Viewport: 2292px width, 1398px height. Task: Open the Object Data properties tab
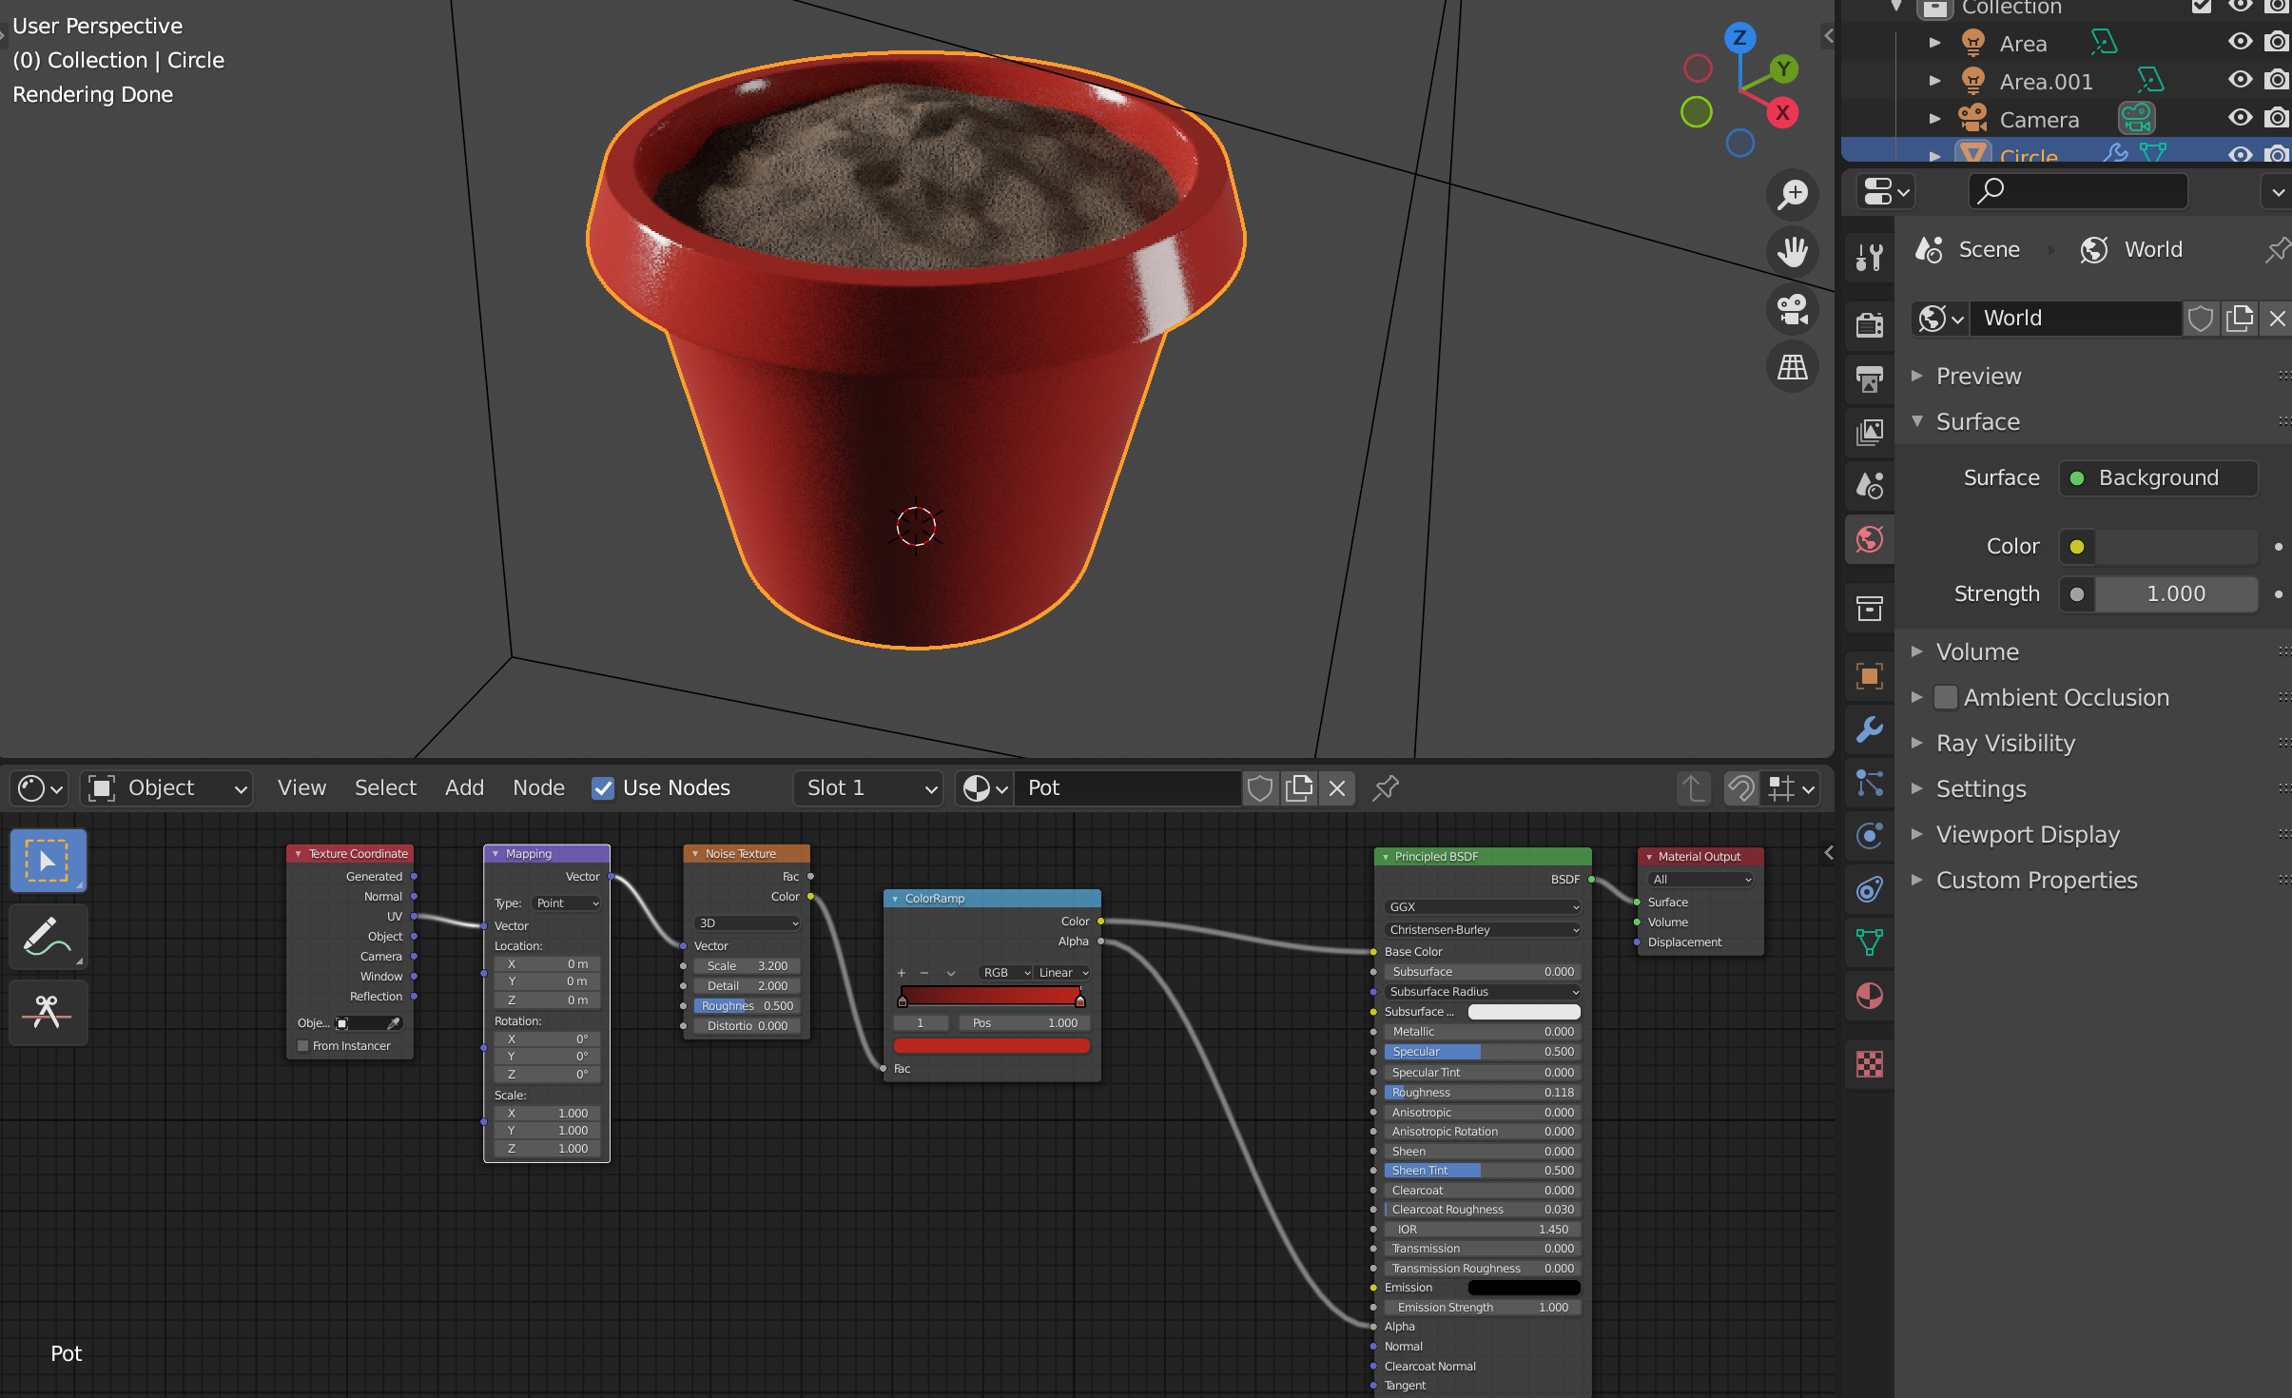click(1870, 942)
